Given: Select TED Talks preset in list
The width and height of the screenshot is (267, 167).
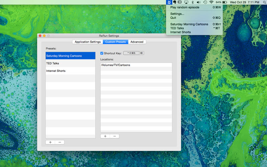Looking at the screenshot, I should 70,63.
